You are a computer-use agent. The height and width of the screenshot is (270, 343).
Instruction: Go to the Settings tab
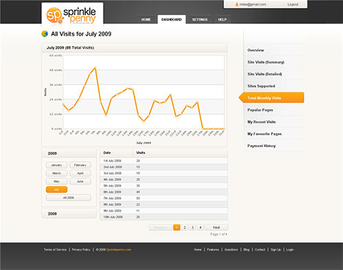[x=200, y=19]
